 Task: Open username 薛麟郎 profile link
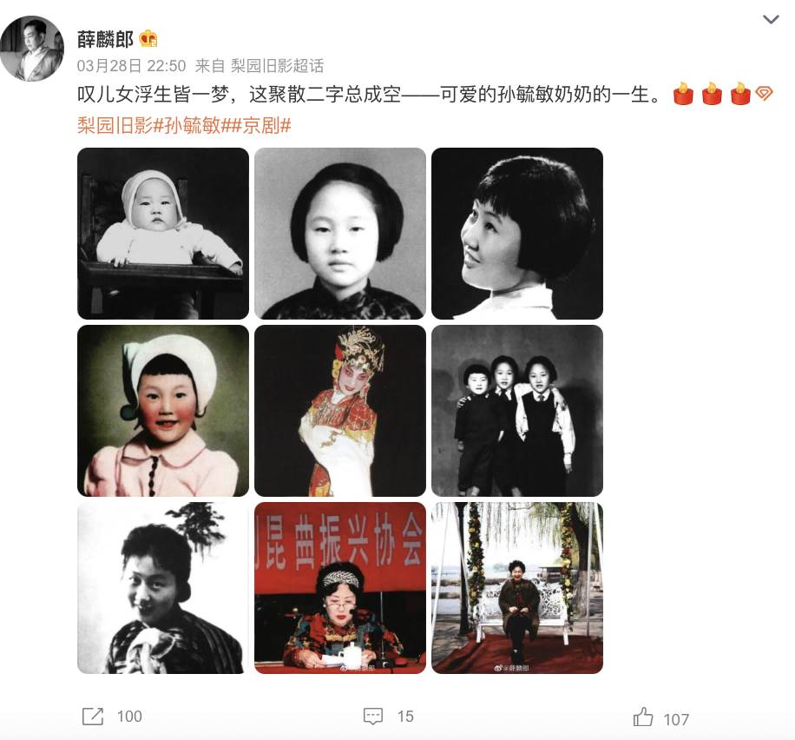[106, 39]
